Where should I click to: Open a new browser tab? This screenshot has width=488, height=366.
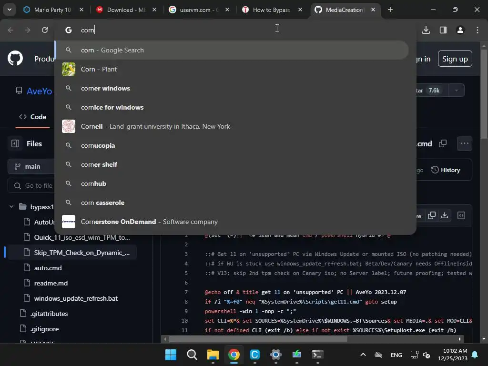(390, 10)
